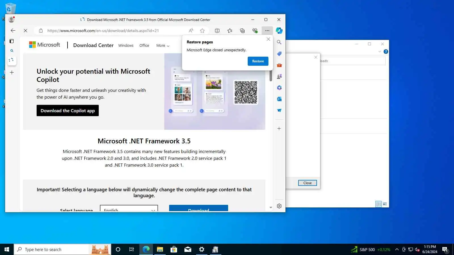Viewport: 454px width, 255px height.
Task: Click the taskbar search box
Action: (62, 249)
